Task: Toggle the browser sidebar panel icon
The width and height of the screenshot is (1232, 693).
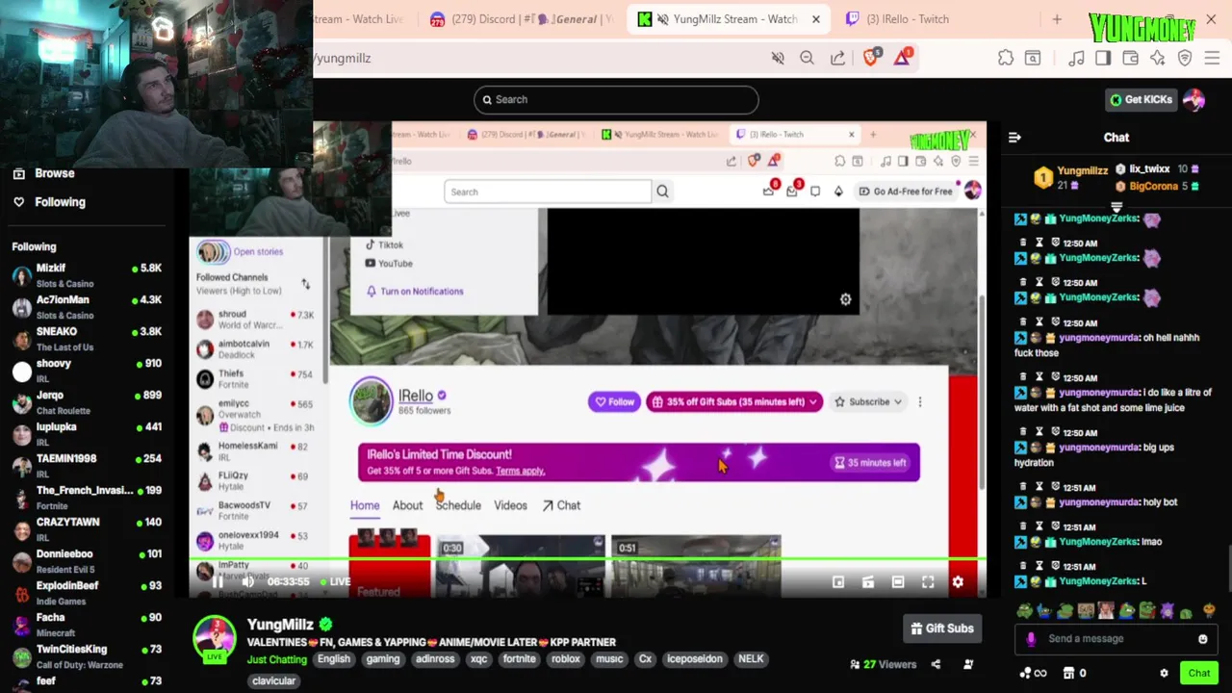Action: click(x=1103, y=58)
